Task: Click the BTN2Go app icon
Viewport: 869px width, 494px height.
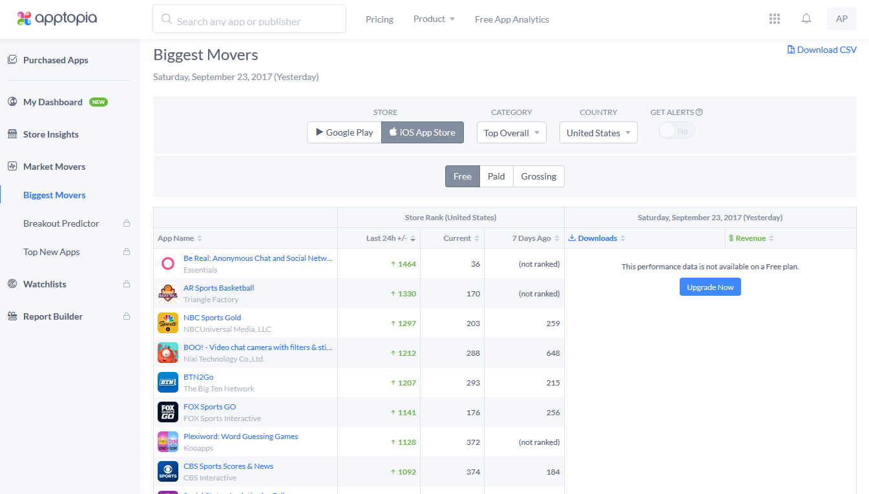Action: pyautogui.click(x=168, y=382)
